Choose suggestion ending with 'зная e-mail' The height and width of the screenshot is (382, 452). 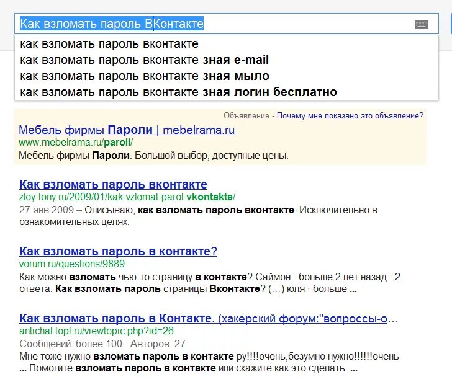click(x=227, y=60)
